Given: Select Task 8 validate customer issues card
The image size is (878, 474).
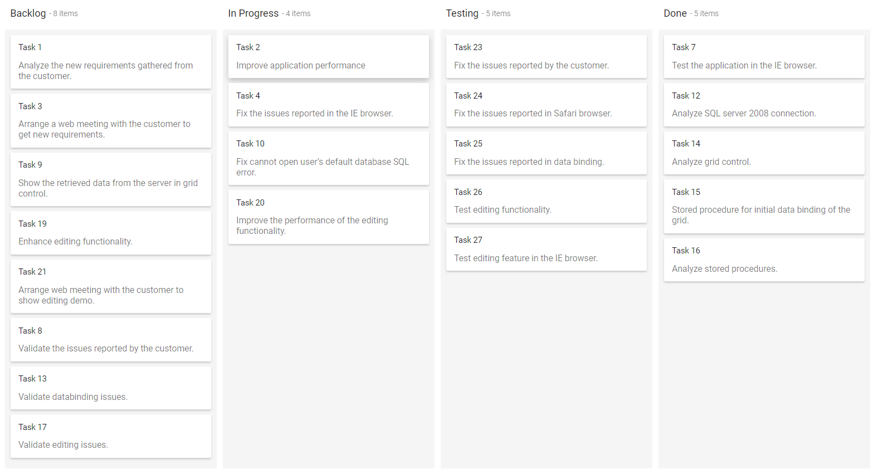Looking at the screenshot, I should click(x=110, y=339).
